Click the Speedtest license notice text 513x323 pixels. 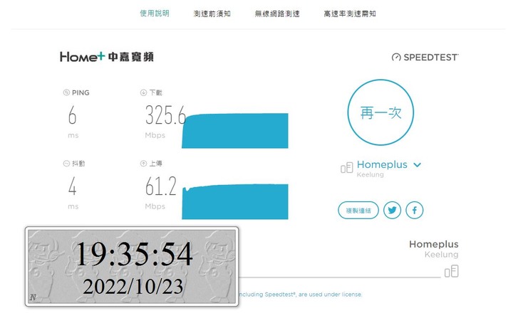(301, 295)
